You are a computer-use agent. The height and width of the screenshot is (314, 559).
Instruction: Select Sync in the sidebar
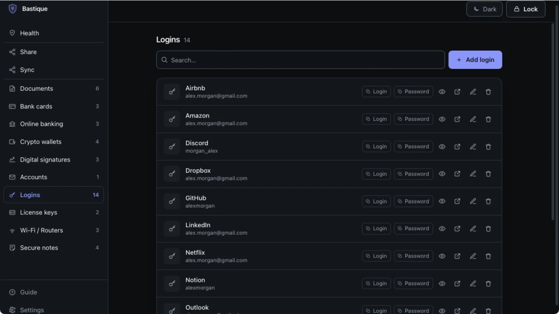(x=54, y=70)
